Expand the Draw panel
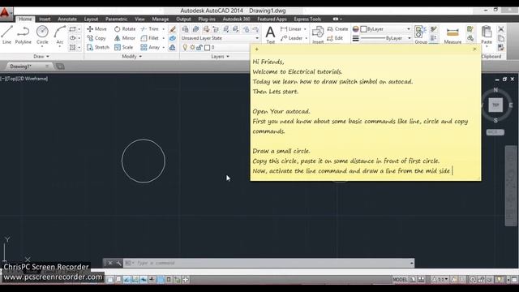Screen dimensions: 519x292 pyautogui.click(x=41, y=57)
